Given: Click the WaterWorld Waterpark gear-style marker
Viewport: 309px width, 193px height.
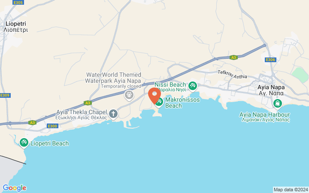Looking at the screenshot, I should (x=129, y=95).
